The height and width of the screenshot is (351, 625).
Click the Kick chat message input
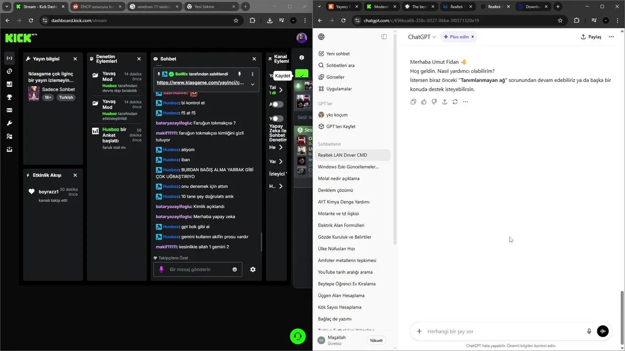point(198,270)
